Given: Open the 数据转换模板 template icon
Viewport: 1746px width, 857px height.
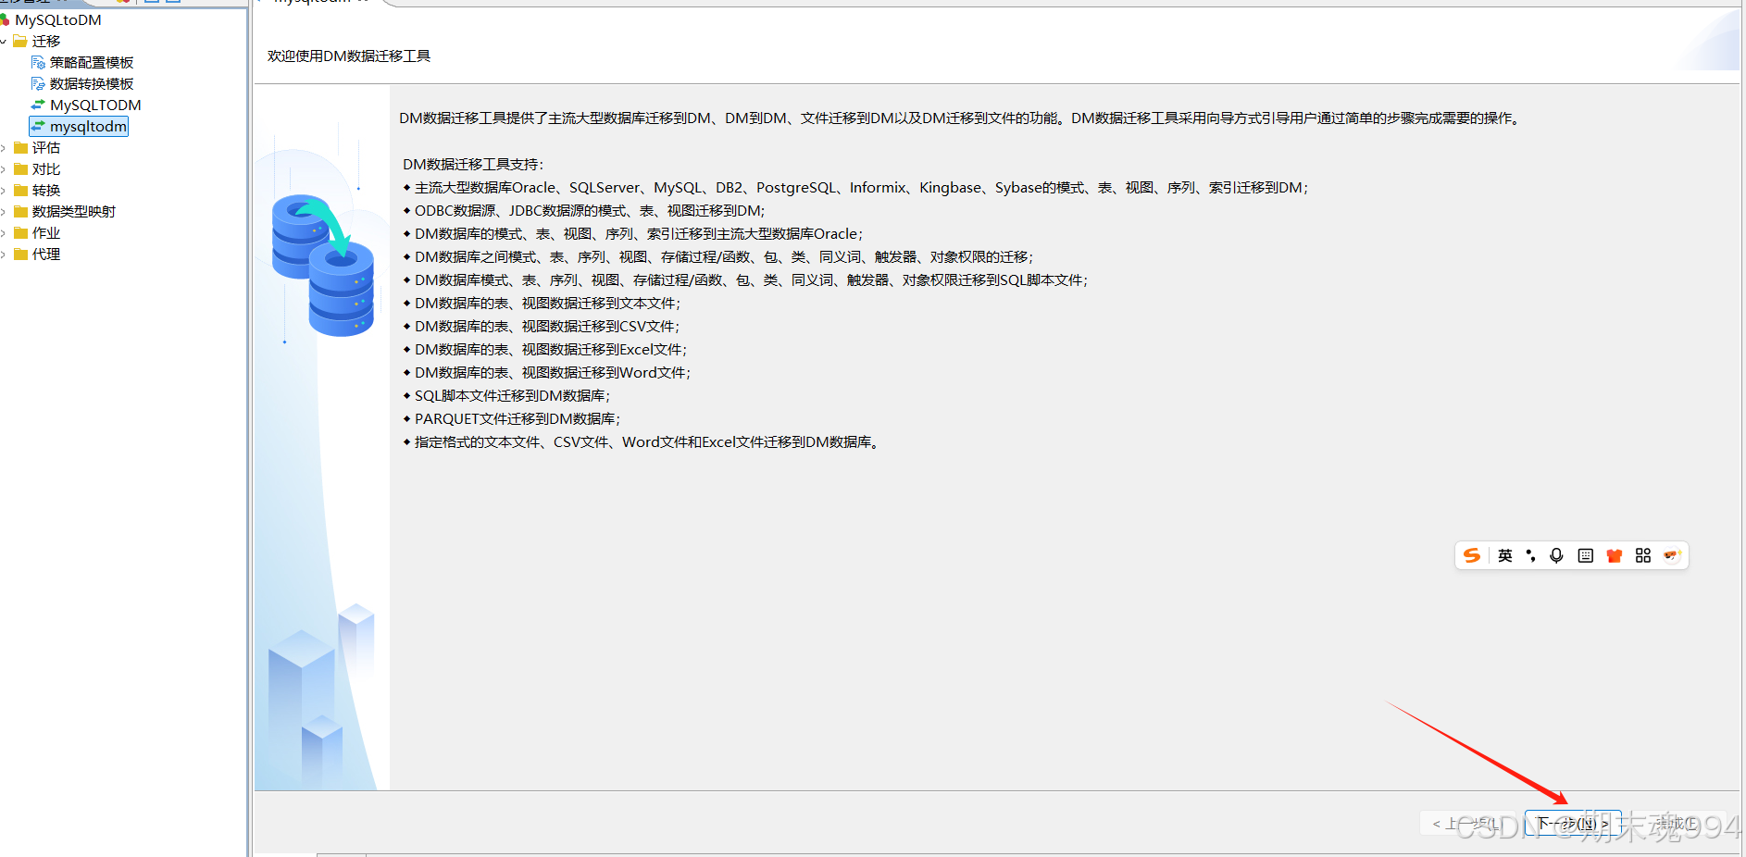Looking at the screenshot, I should coord(38,83).
